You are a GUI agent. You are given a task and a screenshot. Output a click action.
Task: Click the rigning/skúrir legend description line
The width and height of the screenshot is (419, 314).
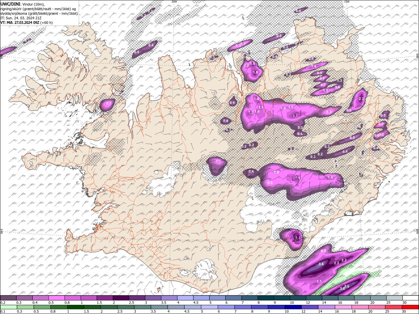(x=39, y=9)
